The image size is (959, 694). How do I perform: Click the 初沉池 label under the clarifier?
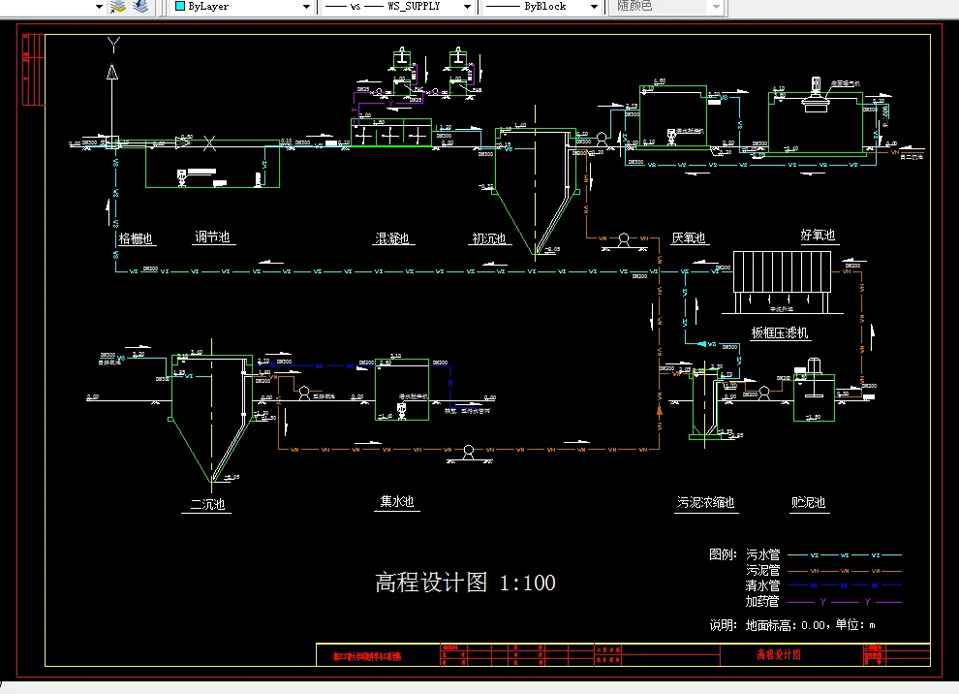(x=490, y=237)
